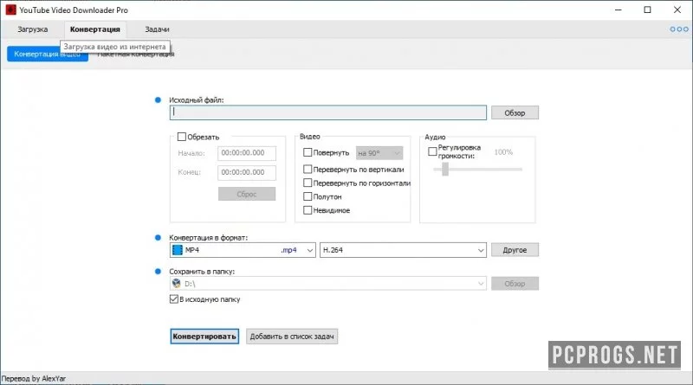The image size is (693, 385).
Task: Check Перевернуть по вертикали
Action: (x=308, y=169)
